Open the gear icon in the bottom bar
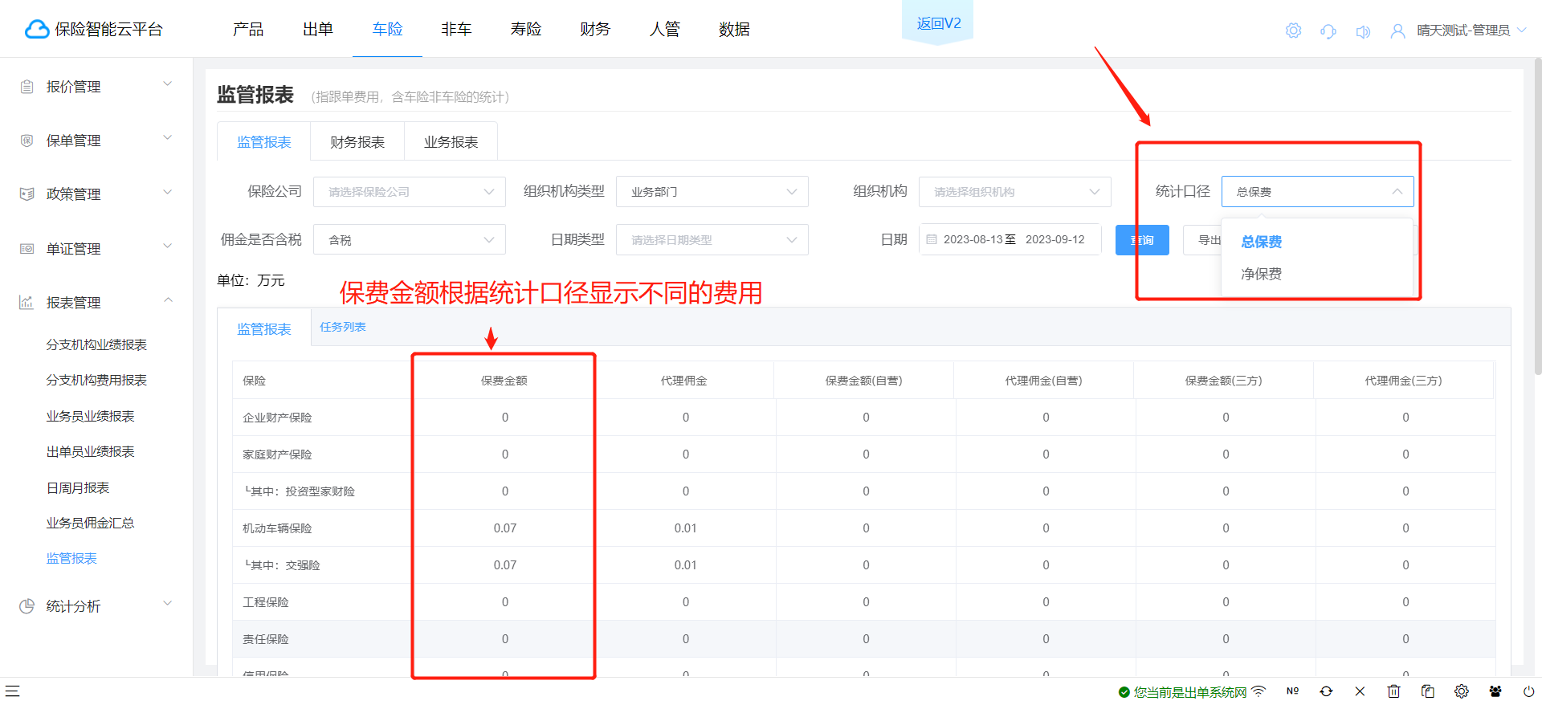 1461,691
